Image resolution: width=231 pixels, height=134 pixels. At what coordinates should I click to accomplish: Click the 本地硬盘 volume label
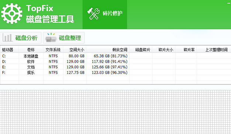click(31, 56)
